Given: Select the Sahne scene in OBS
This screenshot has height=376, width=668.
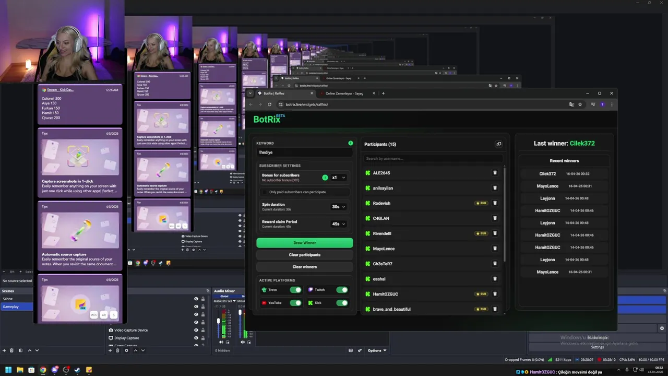Looking at the screenshot, I should [17, 299].
